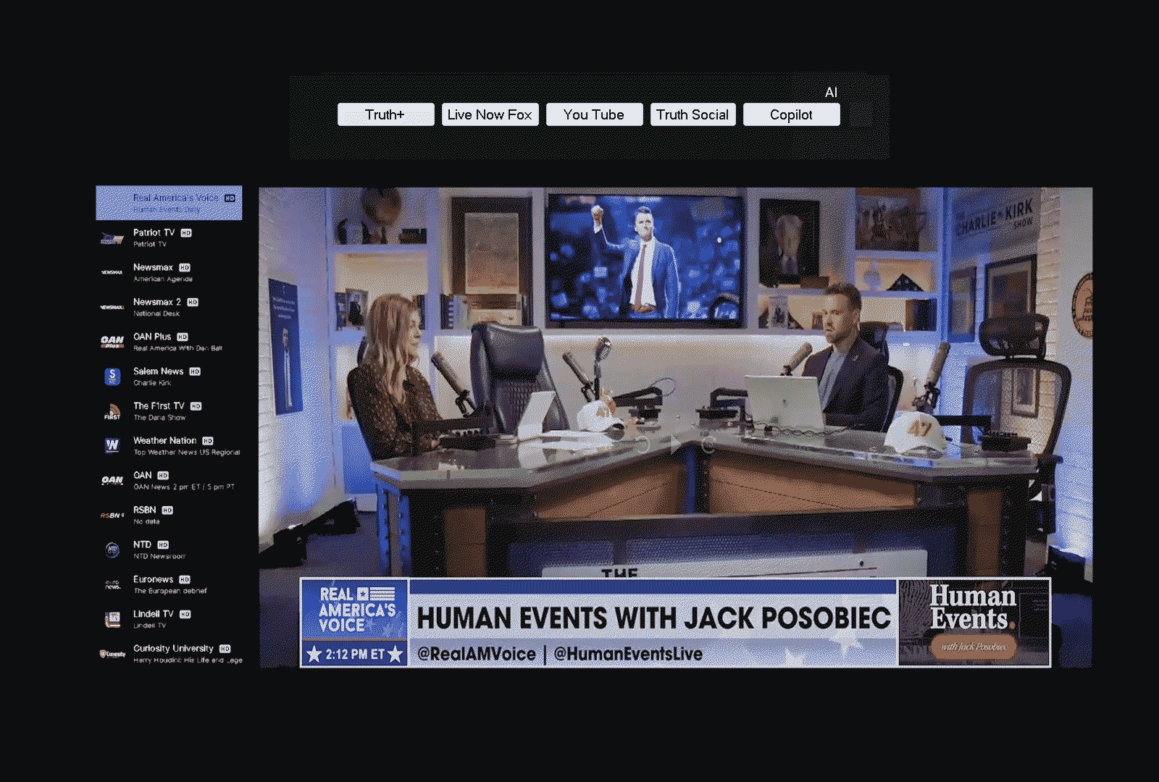
Task: Select The F1rst TV channel logo
Action: tap(111, 411)
